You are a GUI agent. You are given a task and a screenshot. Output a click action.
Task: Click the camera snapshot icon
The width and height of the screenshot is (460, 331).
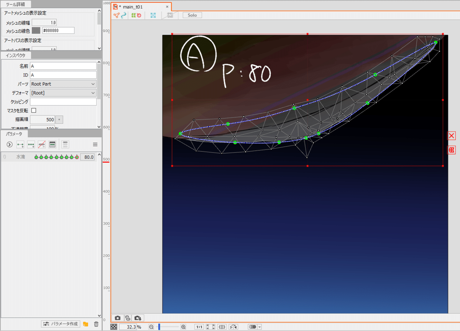pyautogui.click(x=118, y=318)
